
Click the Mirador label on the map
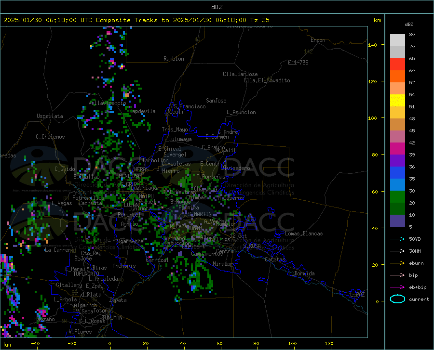pos(222,264)
